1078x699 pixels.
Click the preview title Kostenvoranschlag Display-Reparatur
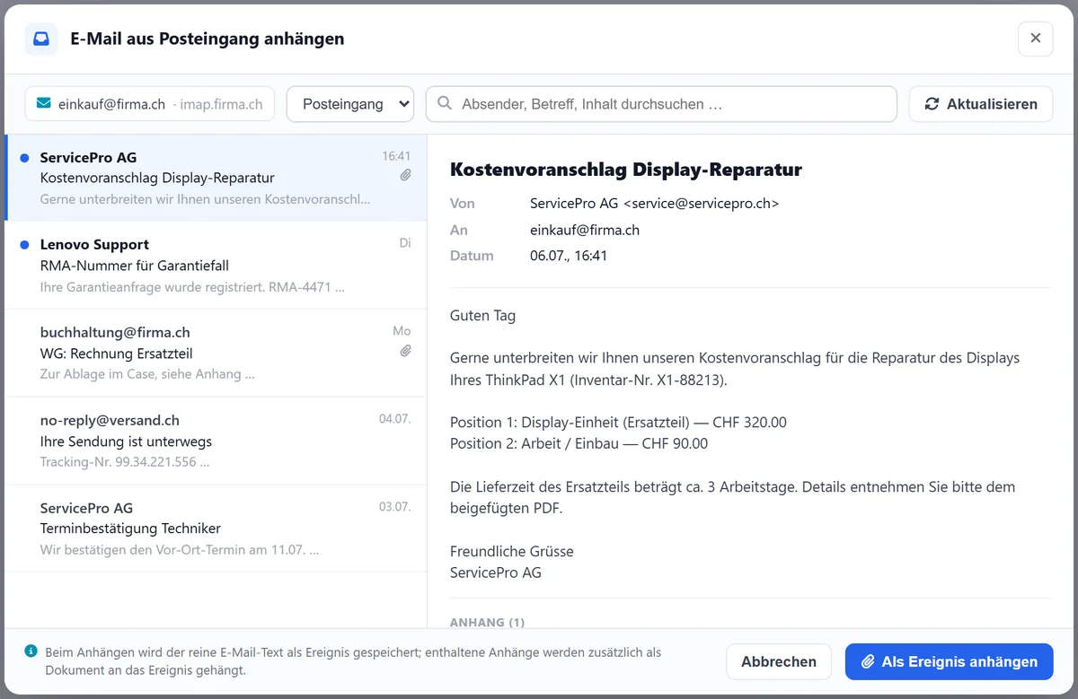tap(626, 170)
